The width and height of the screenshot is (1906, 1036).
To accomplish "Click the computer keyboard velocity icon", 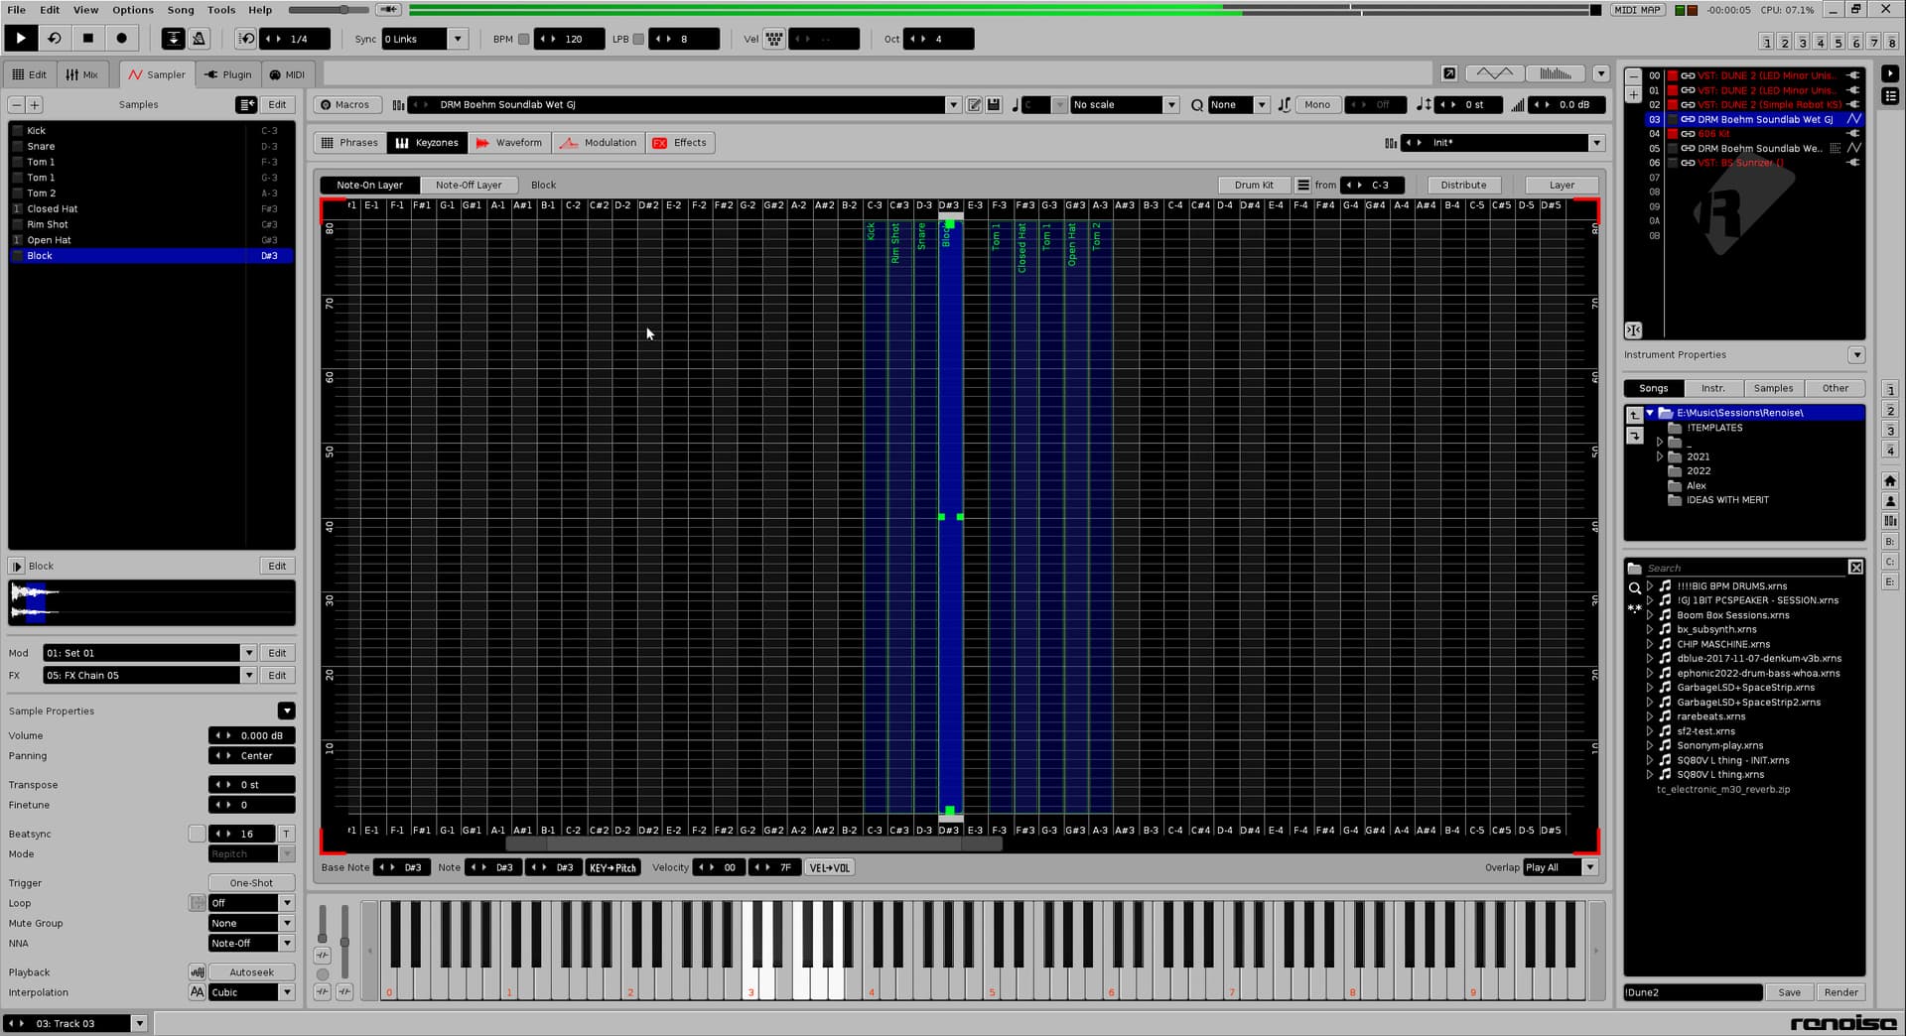I will coord(773,39).
